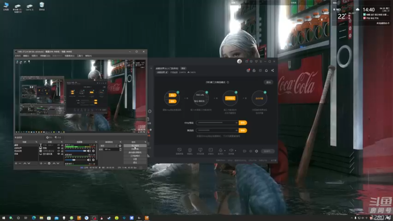The image size is (393, 221).
Task: Open source properties gear in OBS Sources panel
Action: click(x=49, y=164)
